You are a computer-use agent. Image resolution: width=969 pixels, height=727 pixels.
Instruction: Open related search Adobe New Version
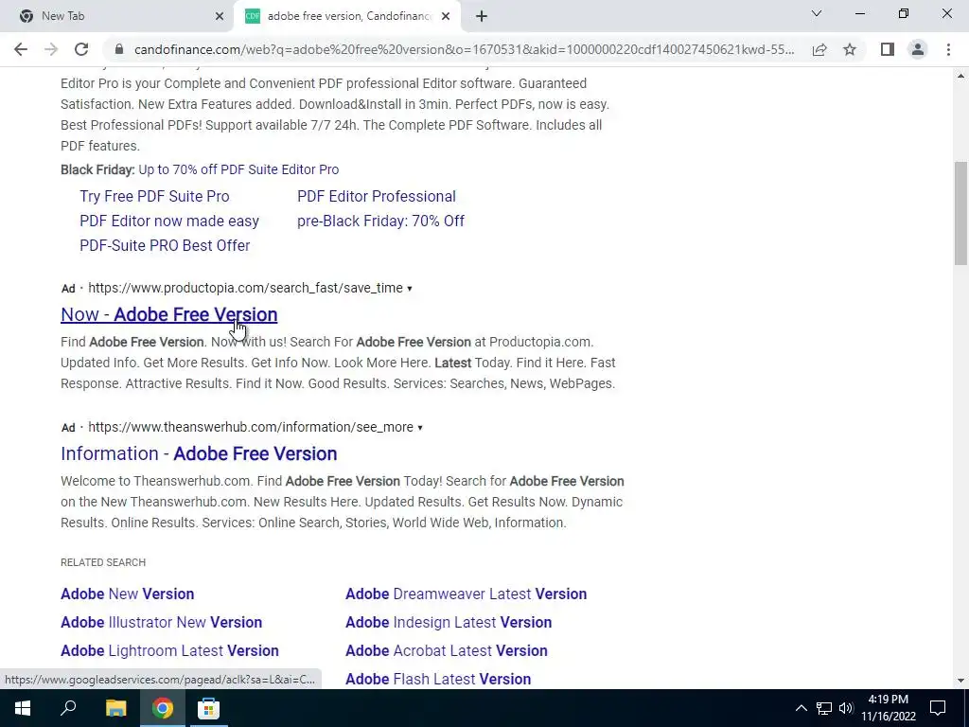128,594
